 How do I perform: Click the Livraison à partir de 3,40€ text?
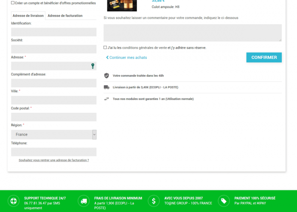[146, 87]
